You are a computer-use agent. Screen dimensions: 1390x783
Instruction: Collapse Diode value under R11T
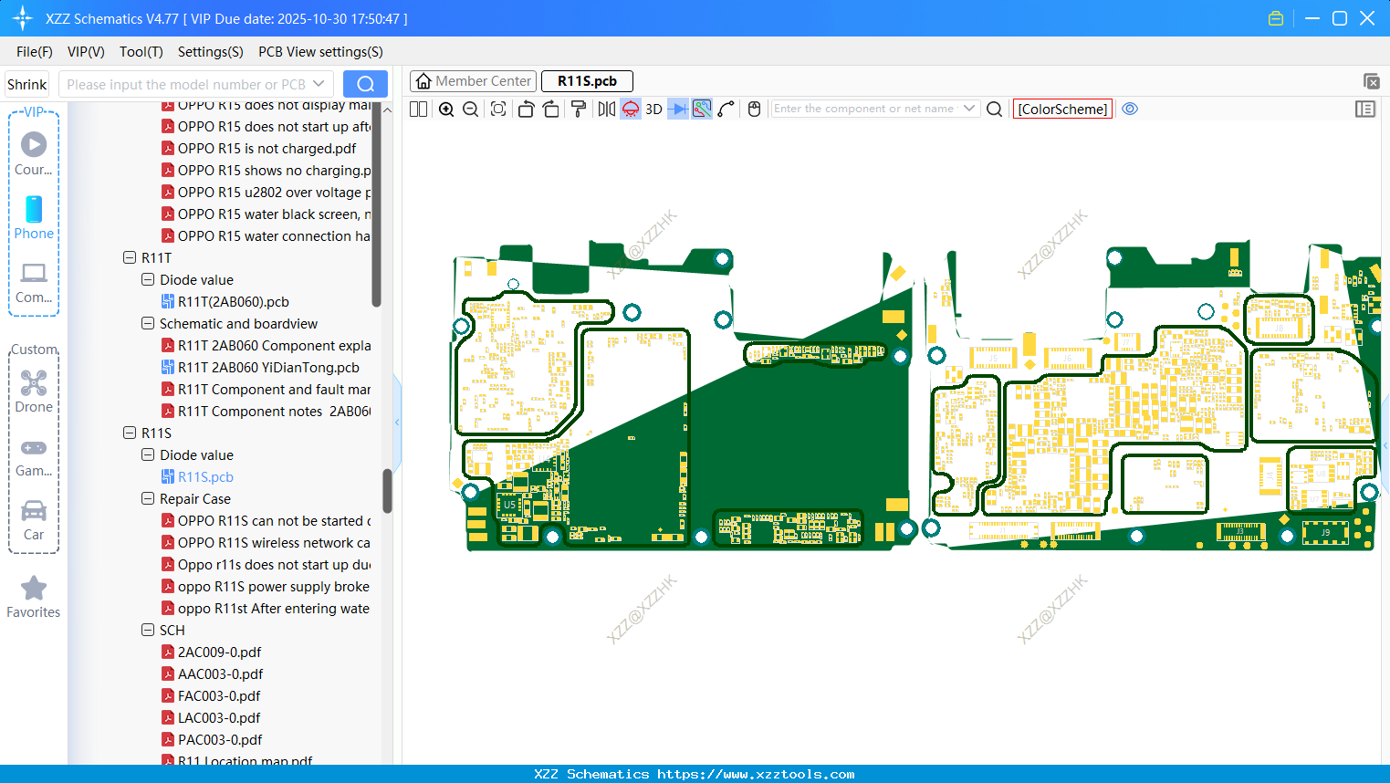pos(148,280)
